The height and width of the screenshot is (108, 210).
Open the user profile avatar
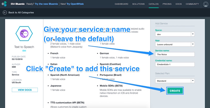tap(205, 4)
